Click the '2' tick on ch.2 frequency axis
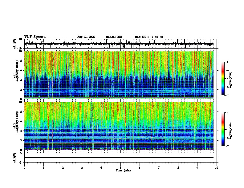This screenshot has width=244, height=188. tap(21, 140)
